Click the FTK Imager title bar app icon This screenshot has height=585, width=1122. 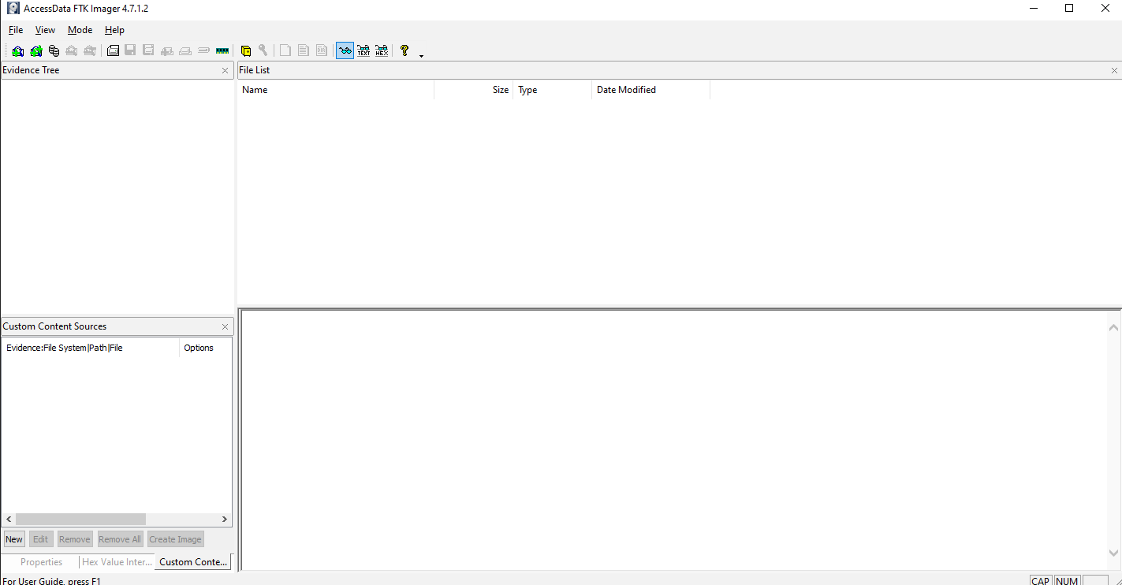click(13, 9)
